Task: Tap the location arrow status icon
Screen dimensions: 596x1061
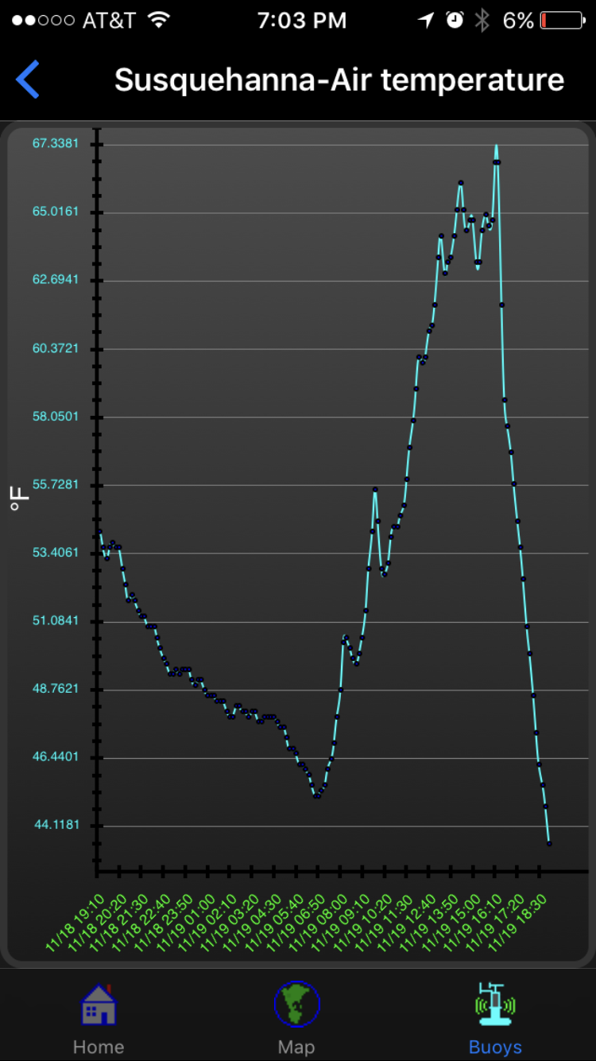Action: tap(427, 21)
